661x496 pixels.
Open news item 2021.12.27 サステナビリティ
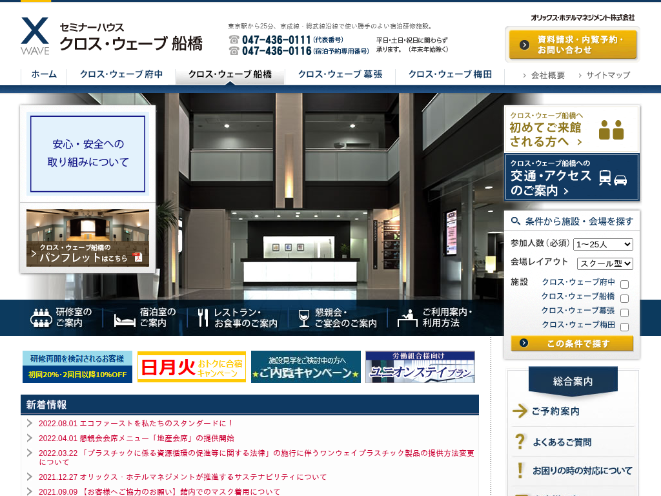point(183,477)
